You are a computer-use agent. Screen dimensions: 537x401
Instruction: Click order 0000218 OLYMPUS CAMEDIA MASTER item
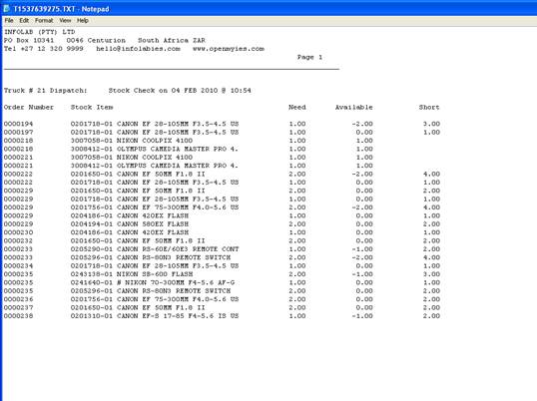154,149
